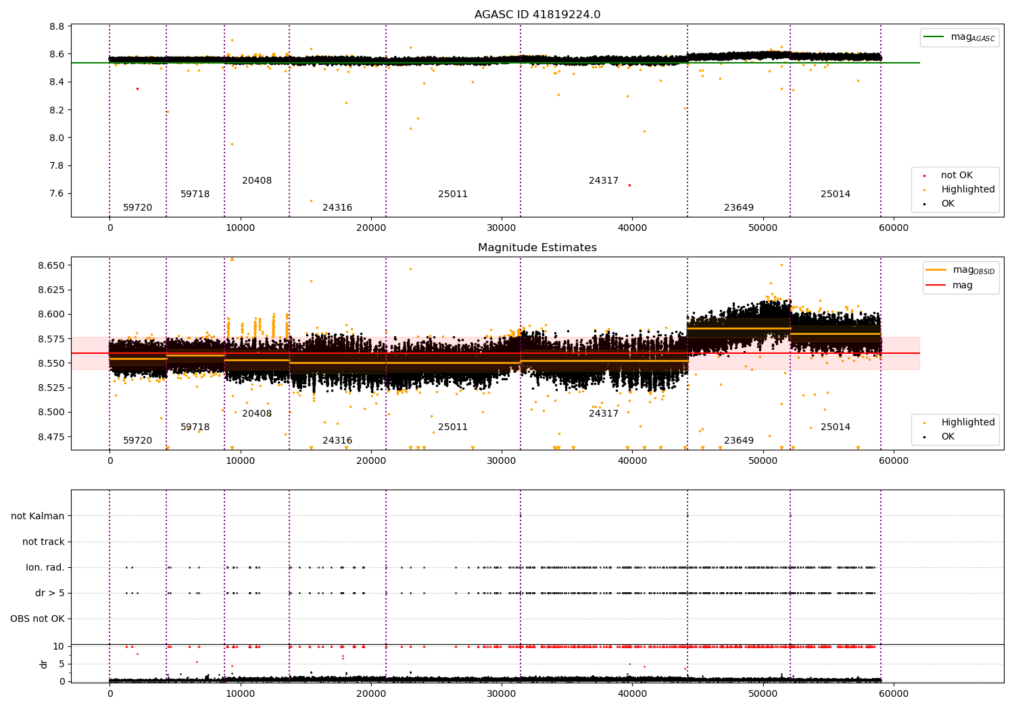Click the 8.600 y-axis tick label
The width and height of the screenshot is (1014, 709).
(51, 314)
